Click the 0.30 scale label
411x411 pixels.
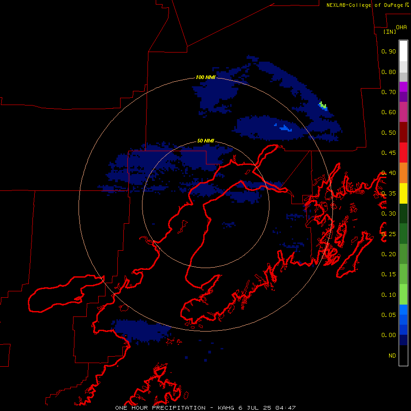click(x=389, y=214)
